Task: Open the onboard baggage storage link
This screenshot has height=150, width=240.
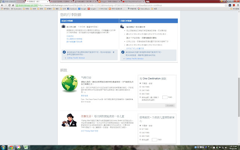Action: 135,48
